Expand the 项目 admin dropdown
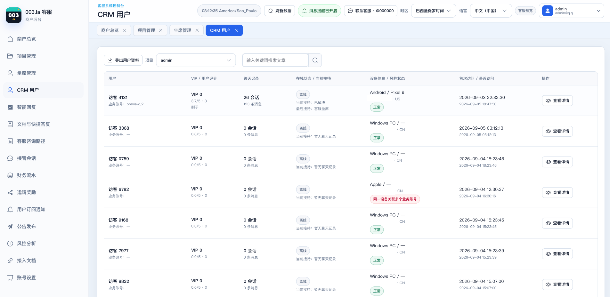Viewport: 610px width, 297px height. coord(196,60)
